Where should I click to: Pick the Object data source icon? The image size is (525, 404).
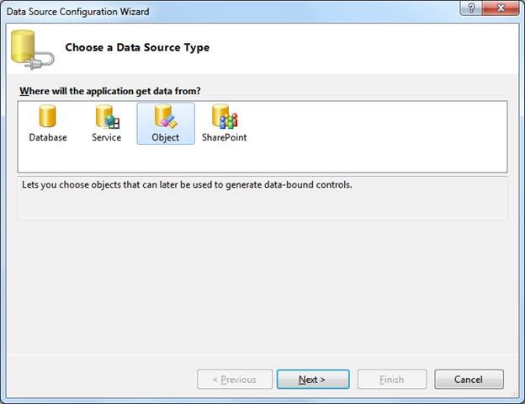[165, 117]
